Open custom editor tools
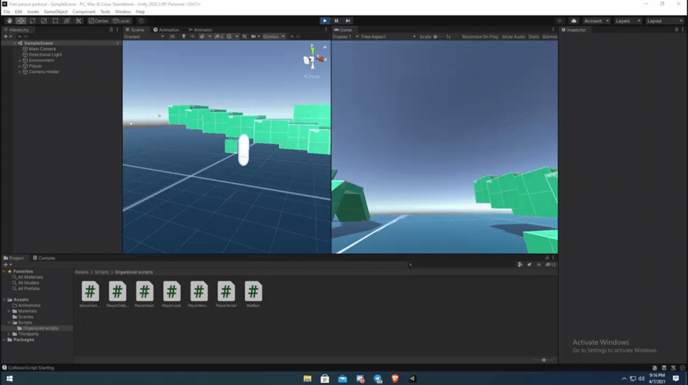The height and width of the screenshot is (385, 688). [x=78, y=21]
